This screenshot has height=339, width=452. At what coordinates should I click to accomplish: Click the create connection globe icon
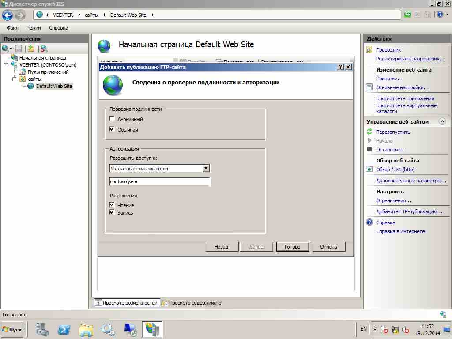(5, 49)
